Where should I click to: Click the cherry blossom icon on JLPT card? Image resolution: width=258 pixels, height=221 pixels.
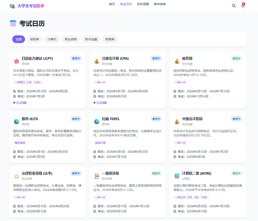[16, 61]
